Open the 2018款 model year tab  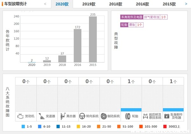(x=115, y=4)
